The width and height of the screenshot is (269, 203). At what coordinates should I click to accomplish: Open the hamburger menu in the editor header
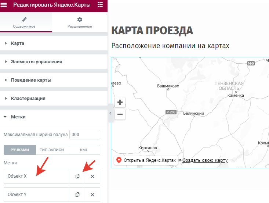click(4, 5)
